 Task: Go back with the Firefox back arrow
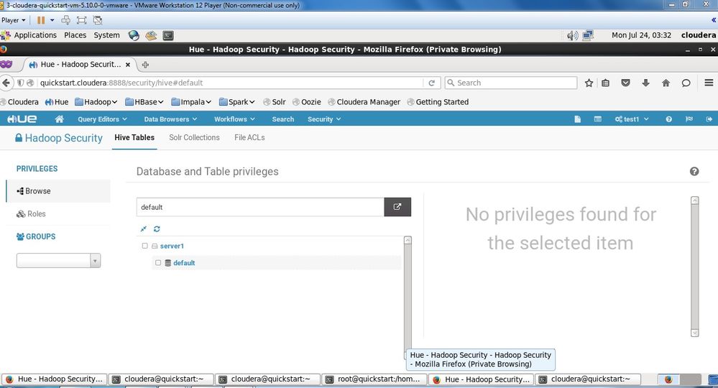(x=6, y=83)
